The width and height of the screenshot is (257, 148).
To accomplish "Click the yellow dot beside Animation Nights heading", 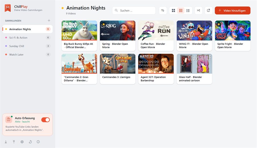I will [x=63, y=8].
